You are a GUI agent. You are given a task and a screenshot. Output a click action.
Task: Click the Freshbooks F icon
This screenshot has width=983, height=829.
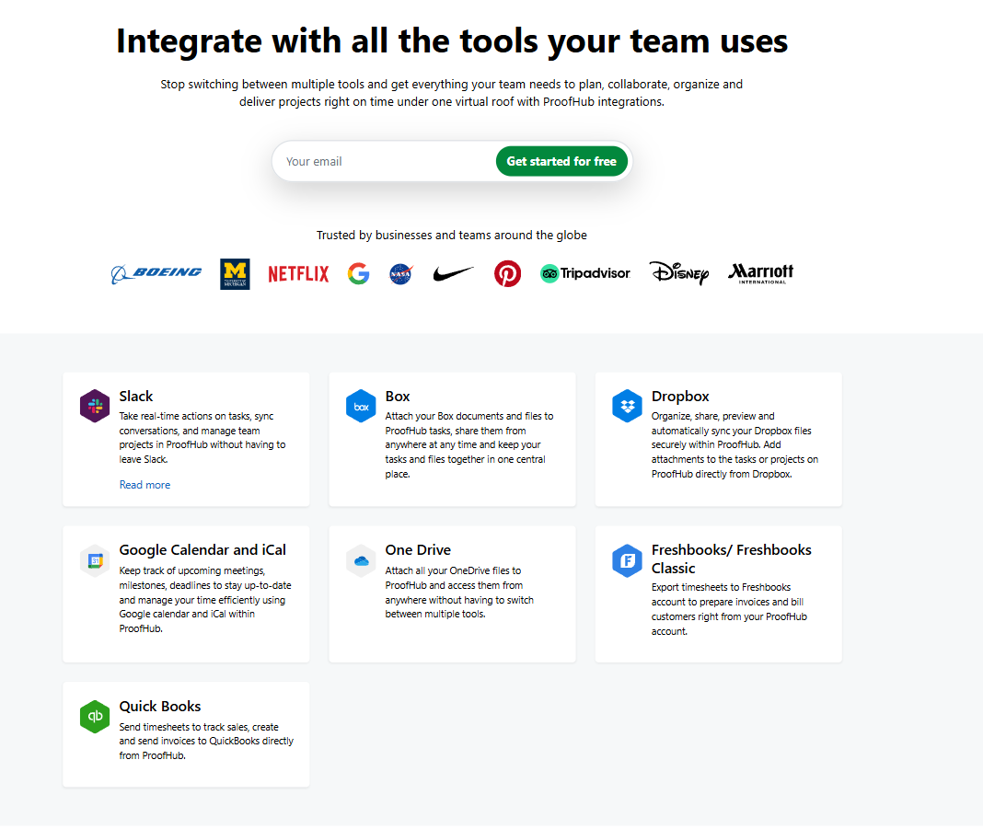point(627,561)
